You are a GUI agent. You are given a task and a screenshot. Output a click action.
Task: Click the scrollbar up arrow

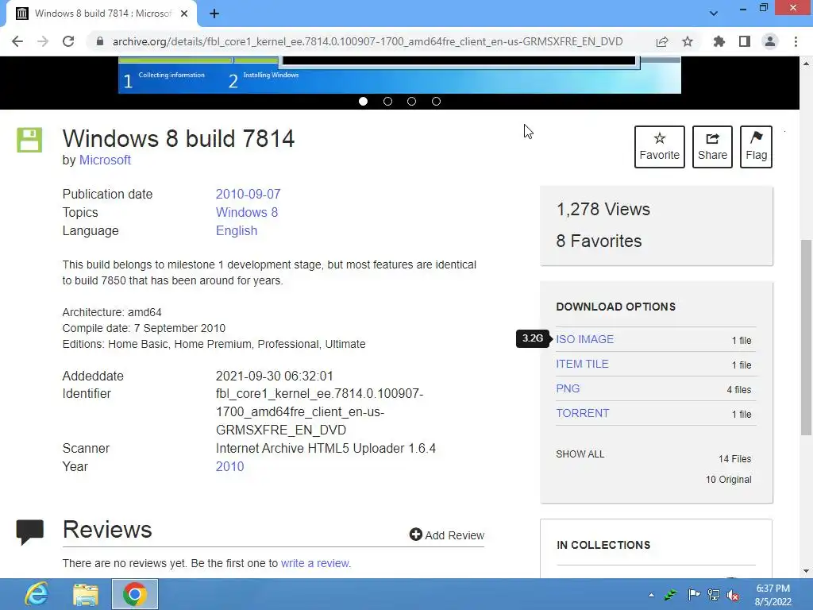806,64
